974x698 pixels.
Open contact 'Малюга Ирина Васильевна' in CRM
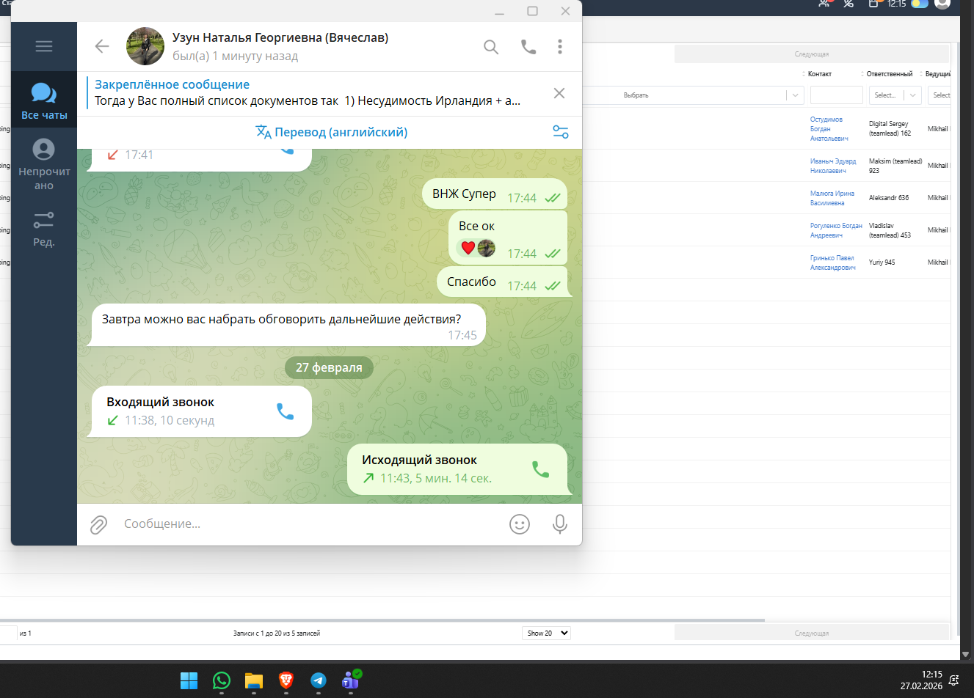(x=832, y=198)
